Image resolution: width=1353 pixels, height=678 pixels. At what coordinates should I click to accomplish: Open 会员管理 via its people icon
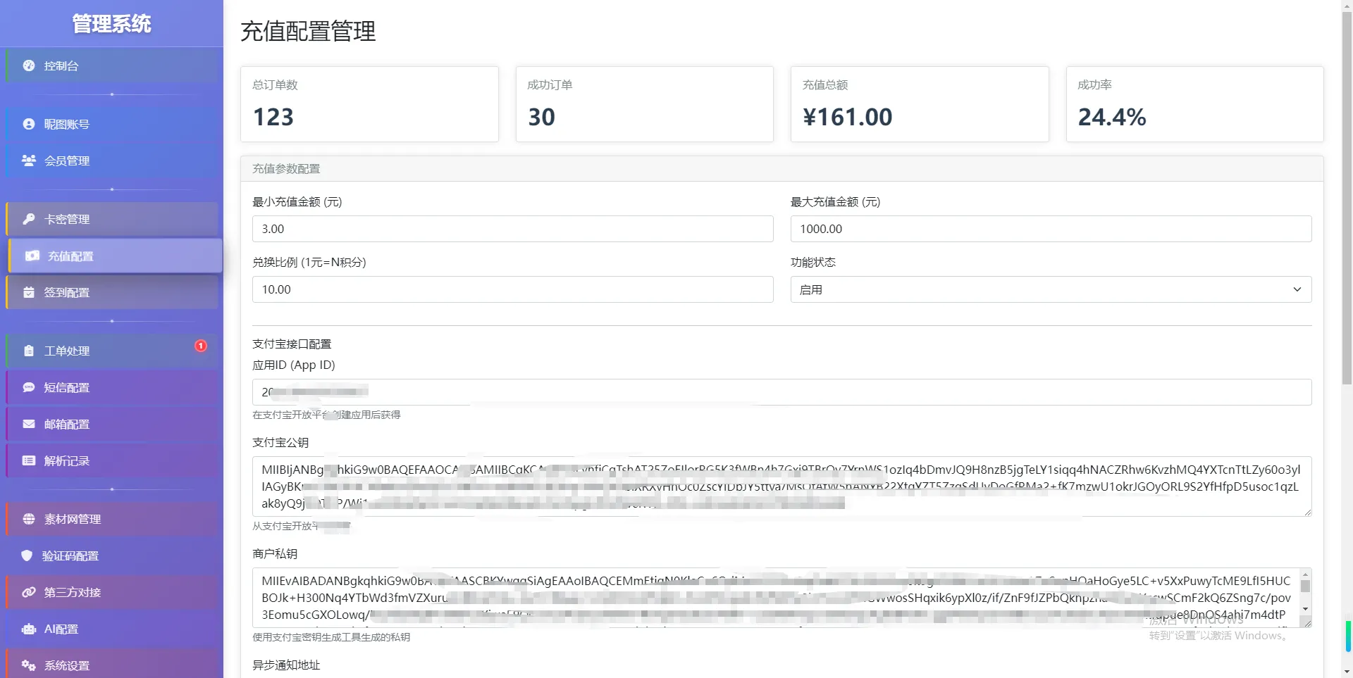click(x=29, y=161)
